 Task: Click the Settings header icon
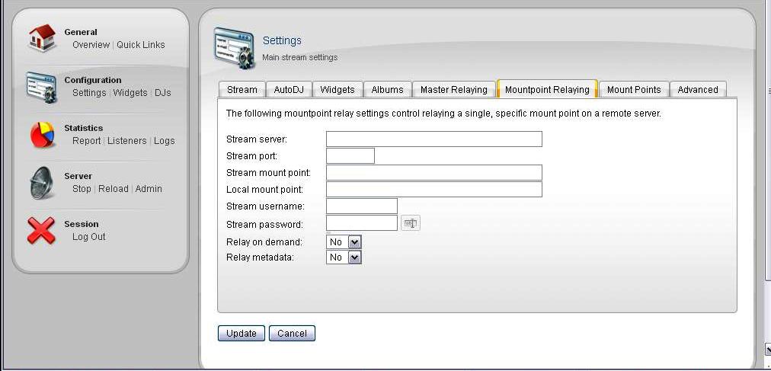click(234, 48)
